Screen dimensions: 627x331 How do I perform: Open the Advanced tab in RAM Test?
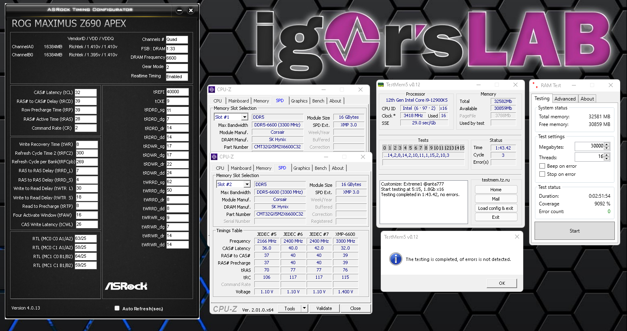tap(565, 99)
